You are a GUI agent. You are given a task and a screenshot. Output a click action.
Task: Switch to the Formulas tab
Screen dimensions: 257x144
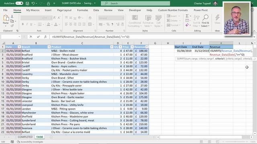point(82,10)
